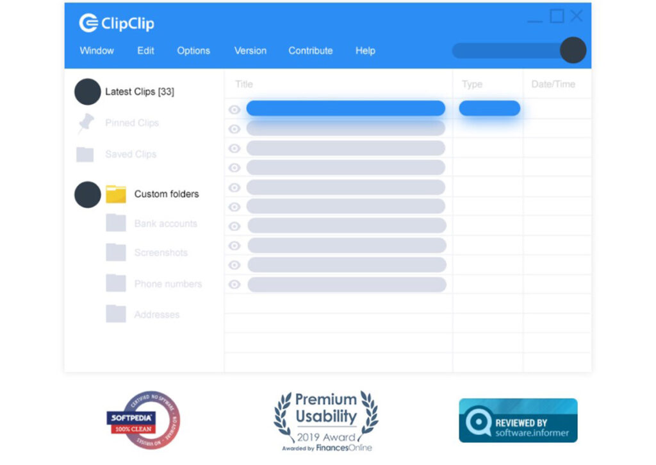Select the Screenshots folder icon
The height and width of the screenshot is (465, 656).
click(116, 253)
